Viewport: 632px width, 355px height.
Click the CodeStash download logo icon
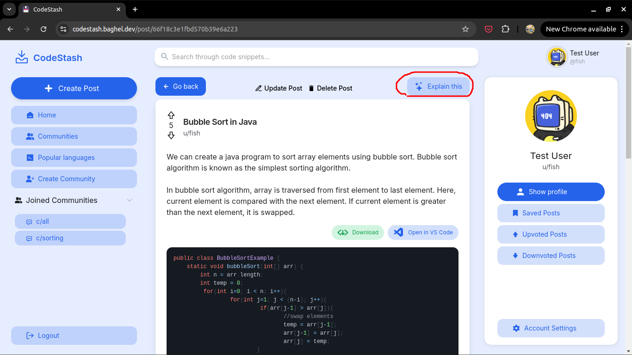click(x=21, y=57)
